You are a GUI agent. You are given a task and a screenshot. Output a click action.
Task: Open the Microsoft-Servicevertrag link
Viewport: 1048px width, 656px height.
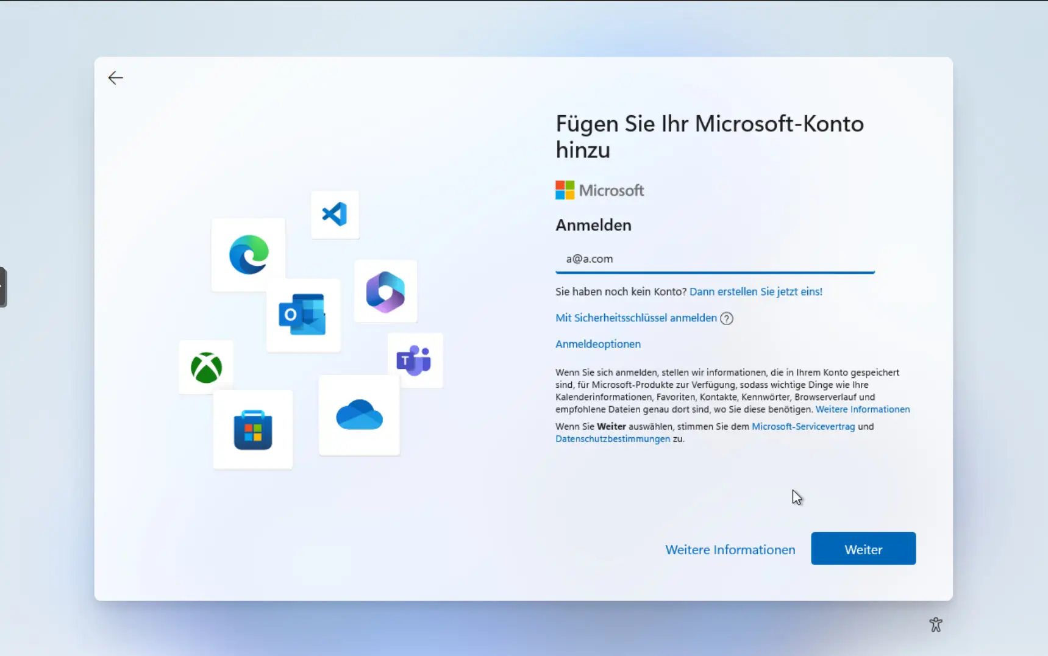804,426
